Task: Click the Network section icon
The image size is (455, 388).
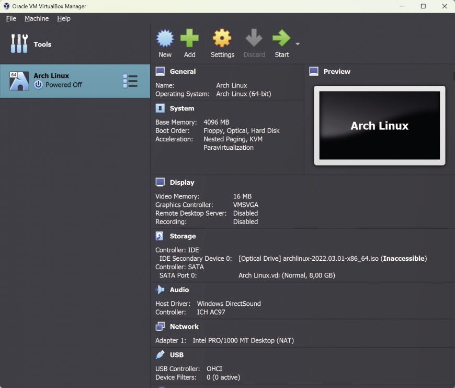Action: tap(160, 326)
